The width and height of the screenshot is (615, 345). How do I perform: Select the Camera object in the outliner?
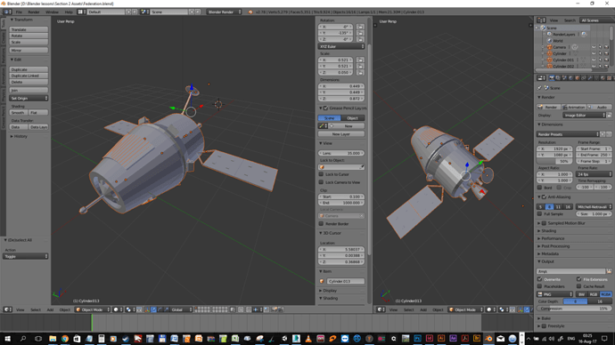pos(560,47)
